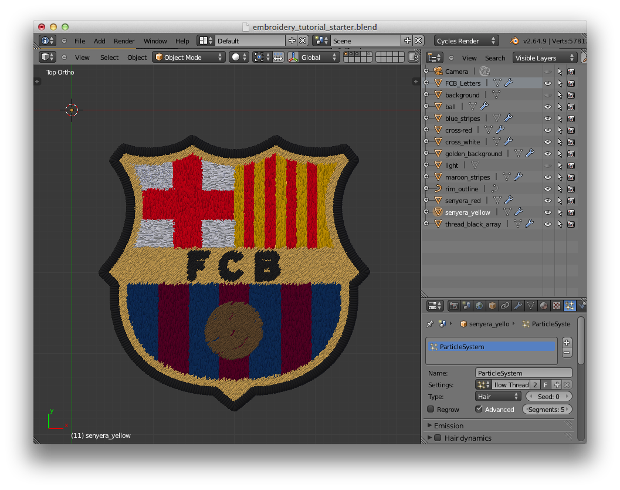Click the wrench icon on thread_black_array row
Screen dimensions: 620x490
tap(530, 224)
